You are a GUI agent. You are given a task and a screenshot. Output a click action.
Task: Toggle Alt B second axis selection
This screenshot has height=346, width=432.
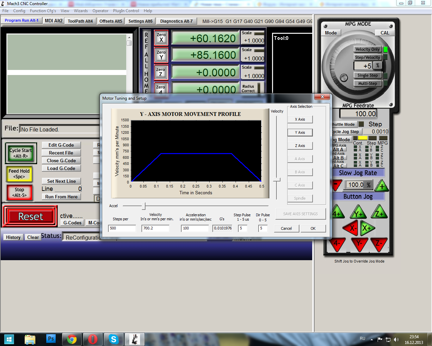pos(339,158)
